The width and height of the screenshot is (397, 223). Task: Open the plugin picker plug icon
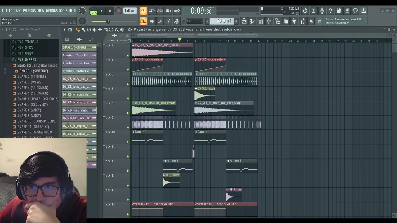point(294,21)
